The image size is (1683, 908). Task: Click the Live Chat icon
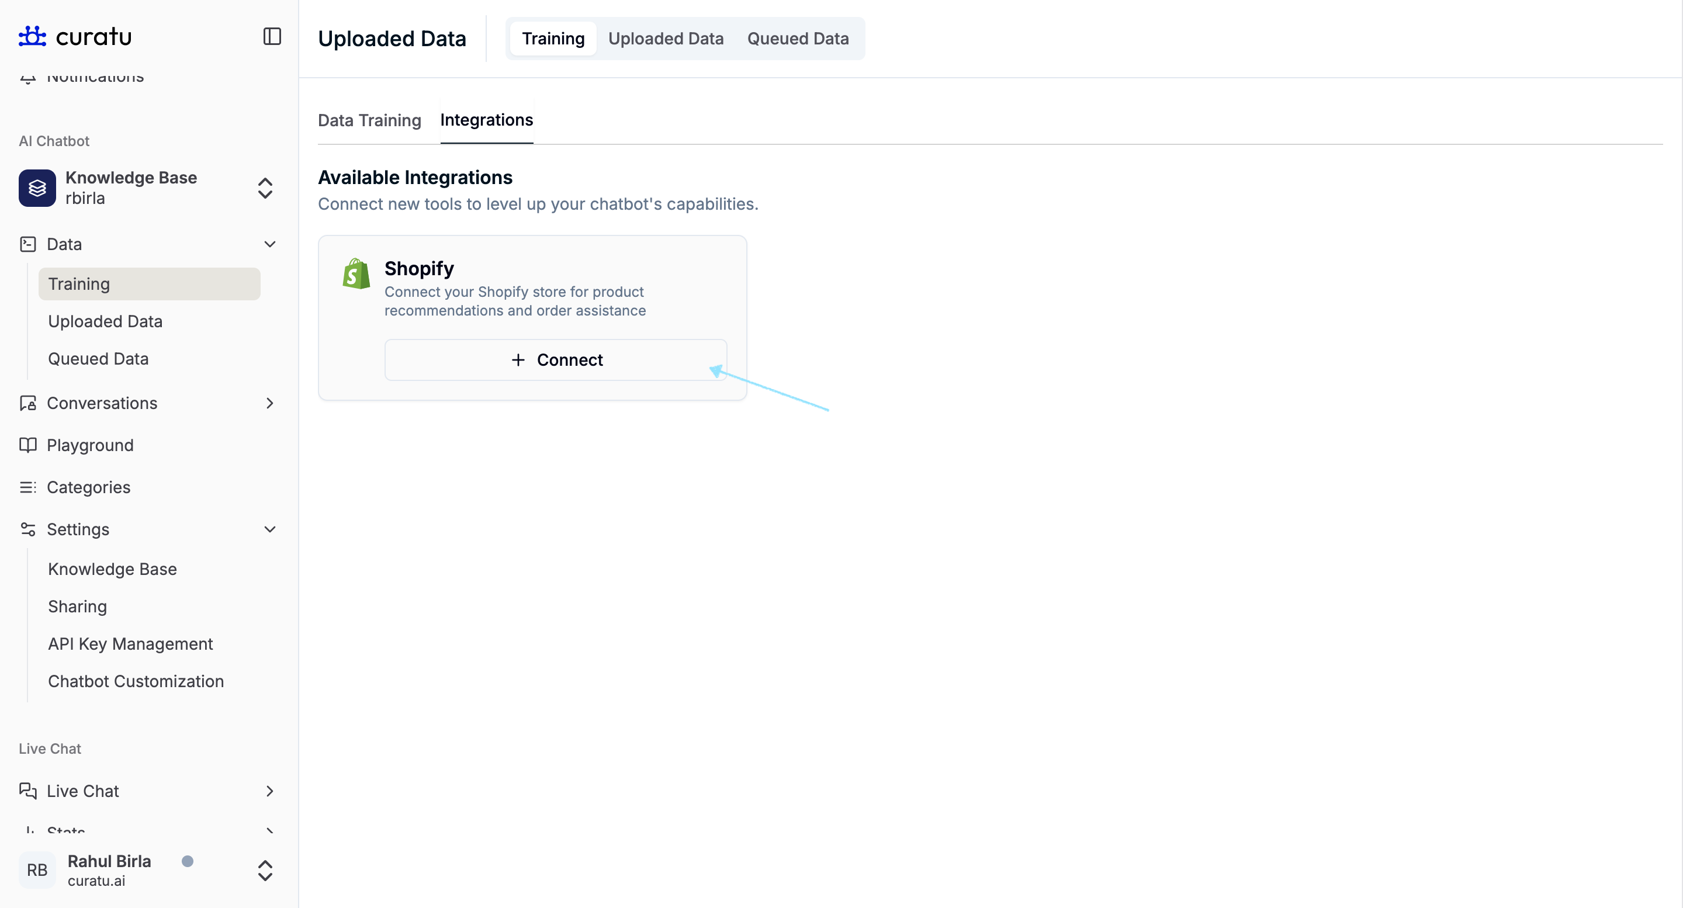click(x=27, y=791)
